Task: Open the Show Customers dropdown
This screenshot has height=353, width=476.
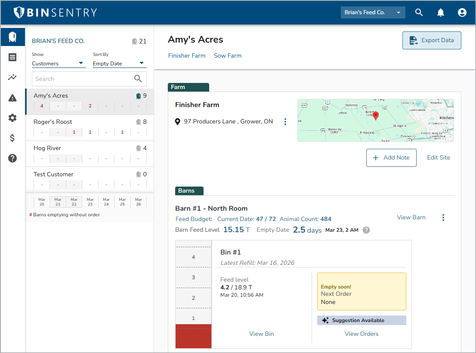Action: tap(58, 64)
